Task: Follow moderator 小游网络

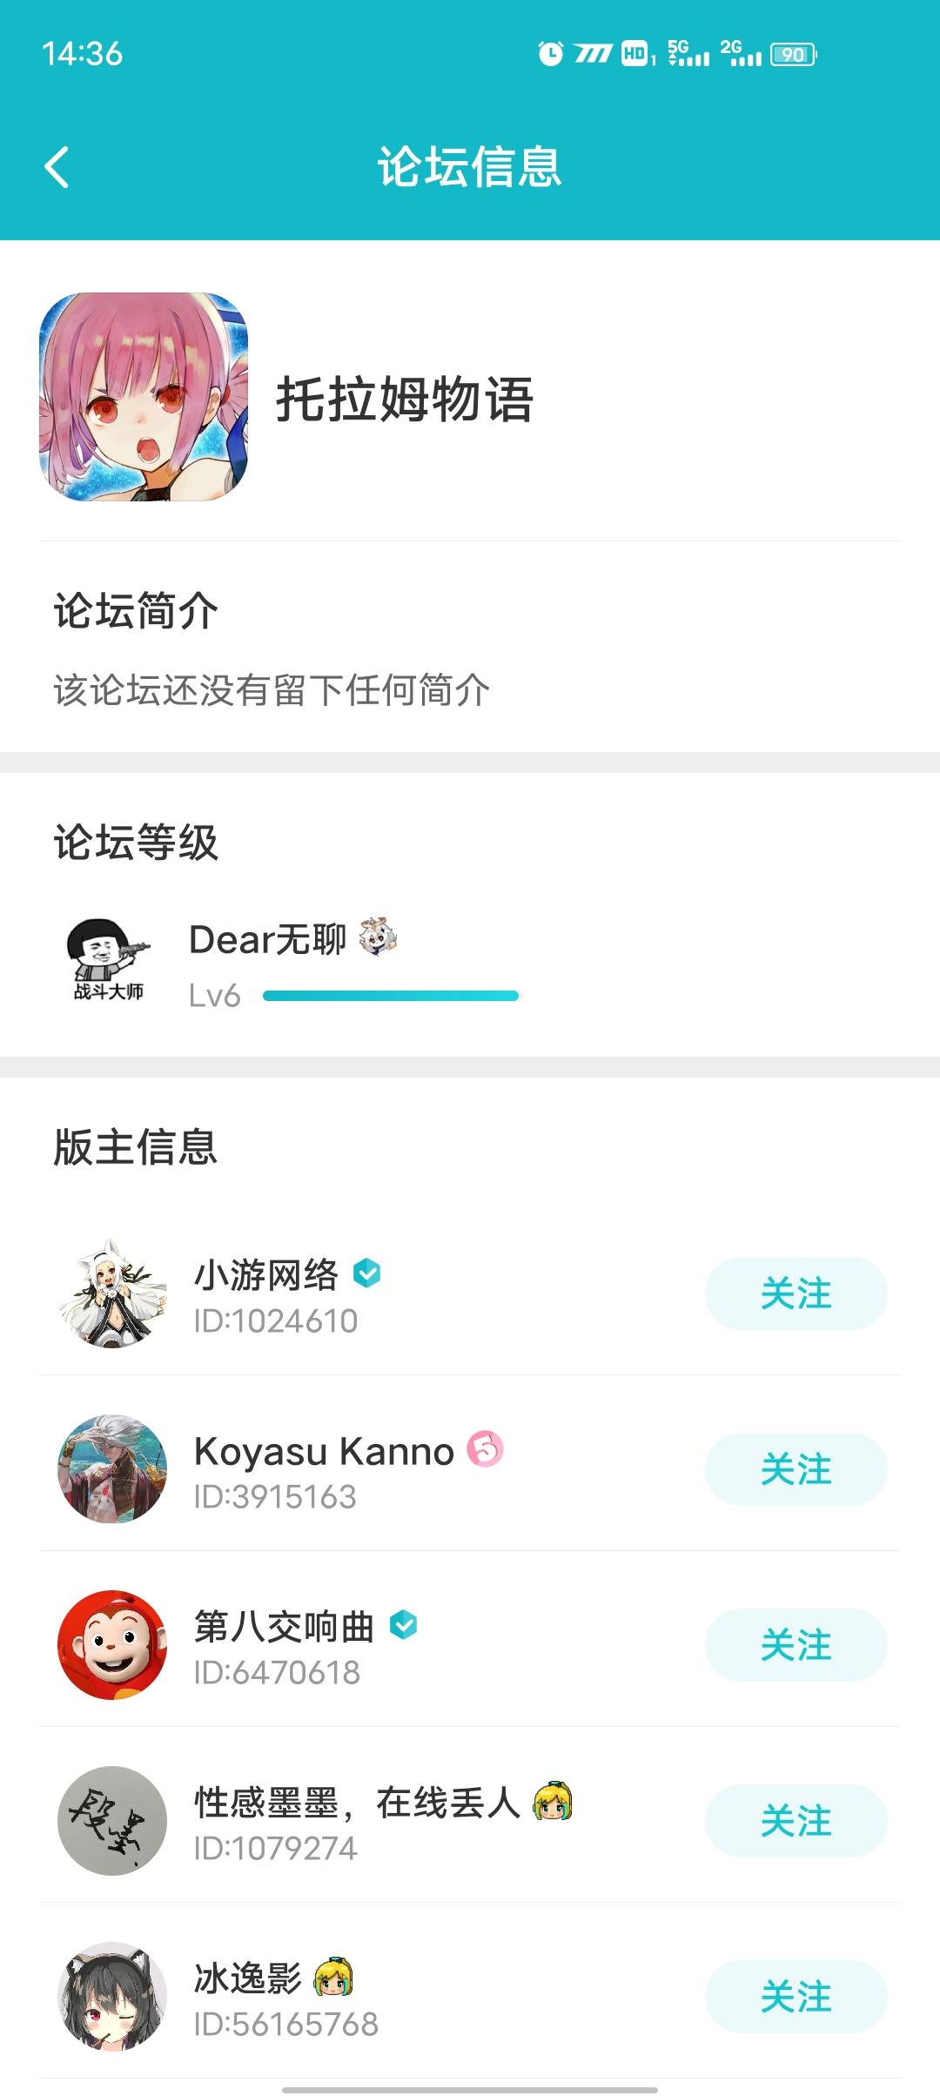Action: (796, 1293)
